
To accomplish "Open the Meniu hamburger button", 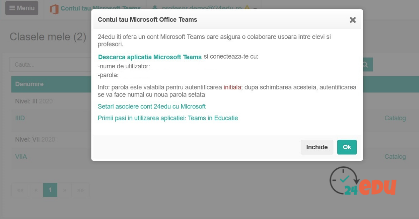I will click(x=22, y=8).
